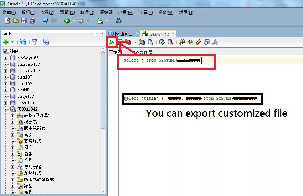The image size is (303, 196).
Task: Open the 工具(T) menu
Action: tap(146, 12)
